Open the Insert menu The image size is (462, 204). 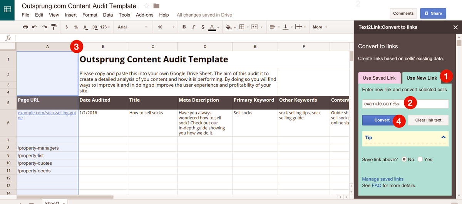71,15
